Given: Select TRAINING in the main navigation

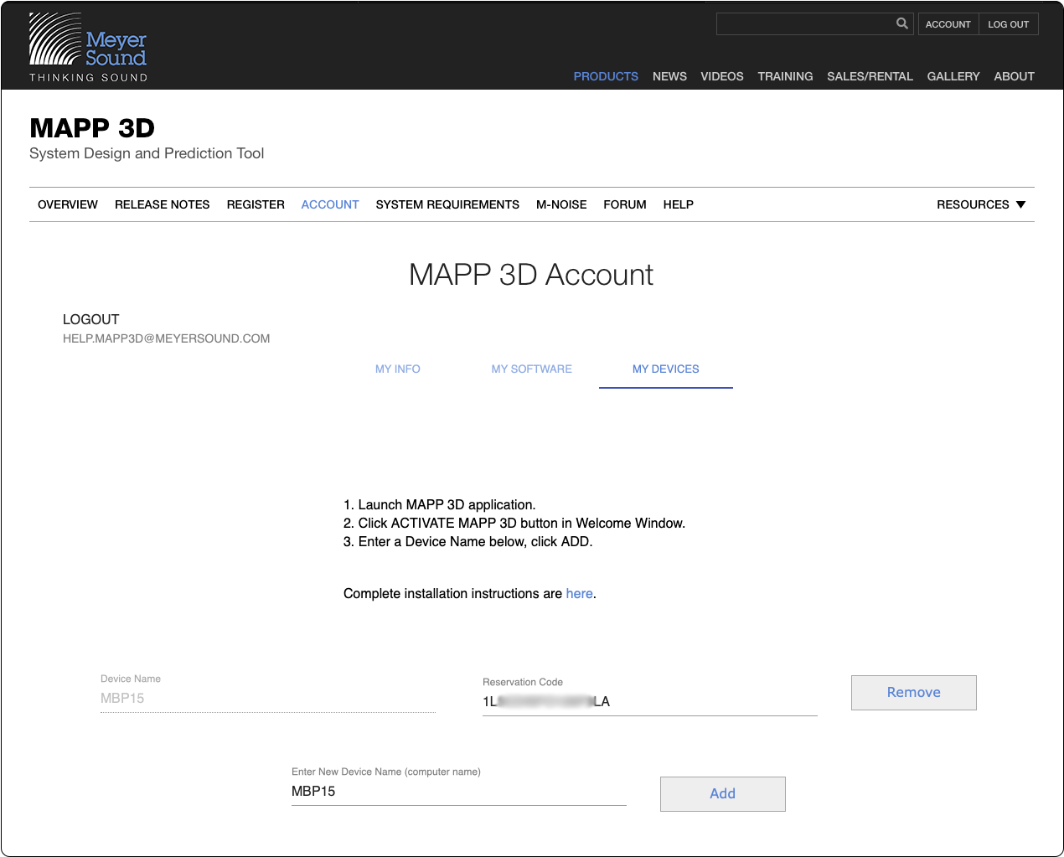Looking at the screenshot, I should pyautogui.click(x=785, y=76).
